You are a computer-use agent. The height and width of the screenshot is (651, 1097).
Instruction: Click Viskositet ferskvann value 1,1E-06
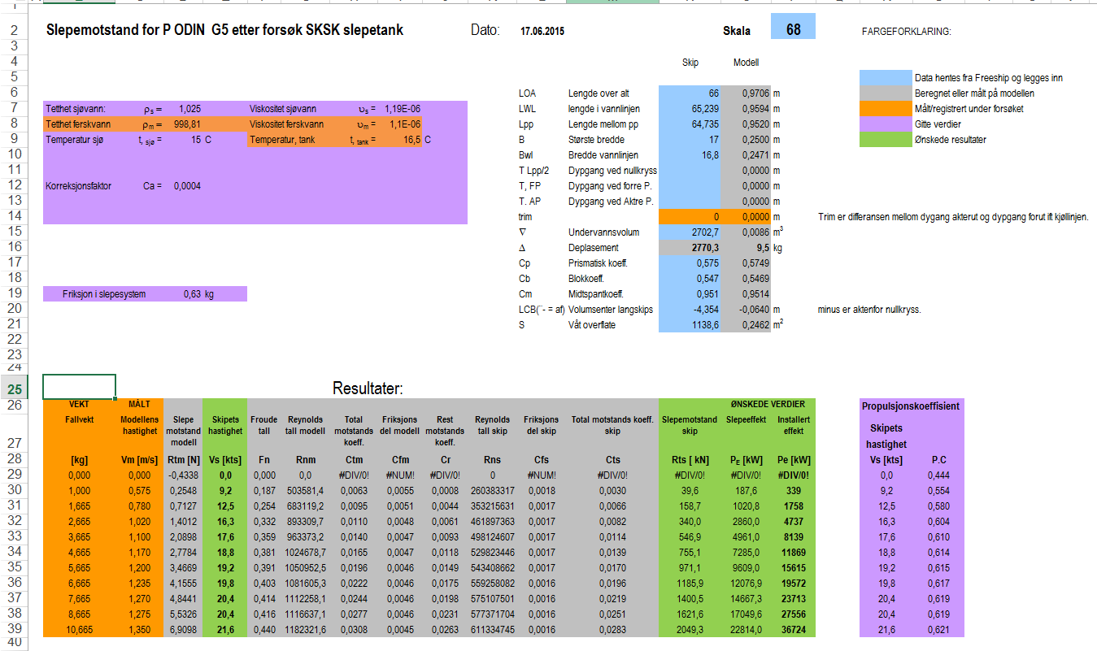pyautogui.click(x=404, y=124)
